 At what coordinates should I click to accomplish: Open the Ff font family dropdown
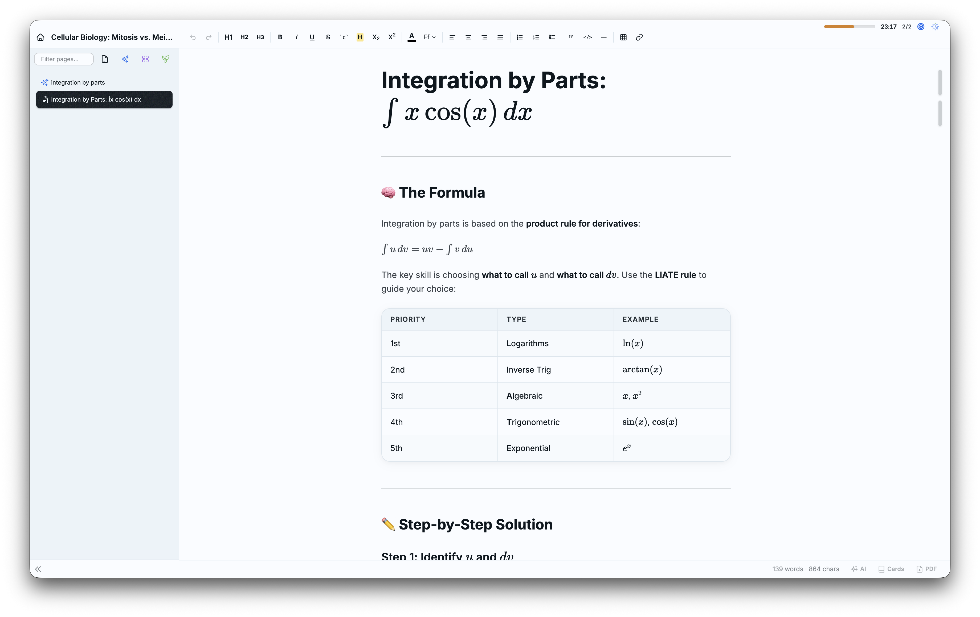pos(429,37)
